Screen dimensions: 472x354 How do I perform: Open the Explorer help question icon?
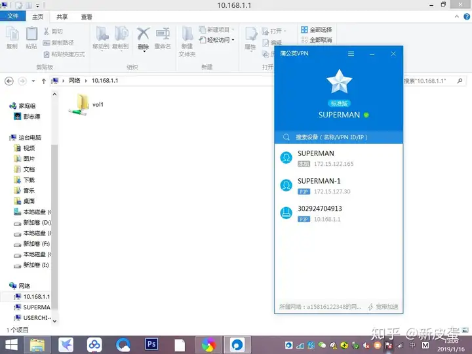[467, 17]
